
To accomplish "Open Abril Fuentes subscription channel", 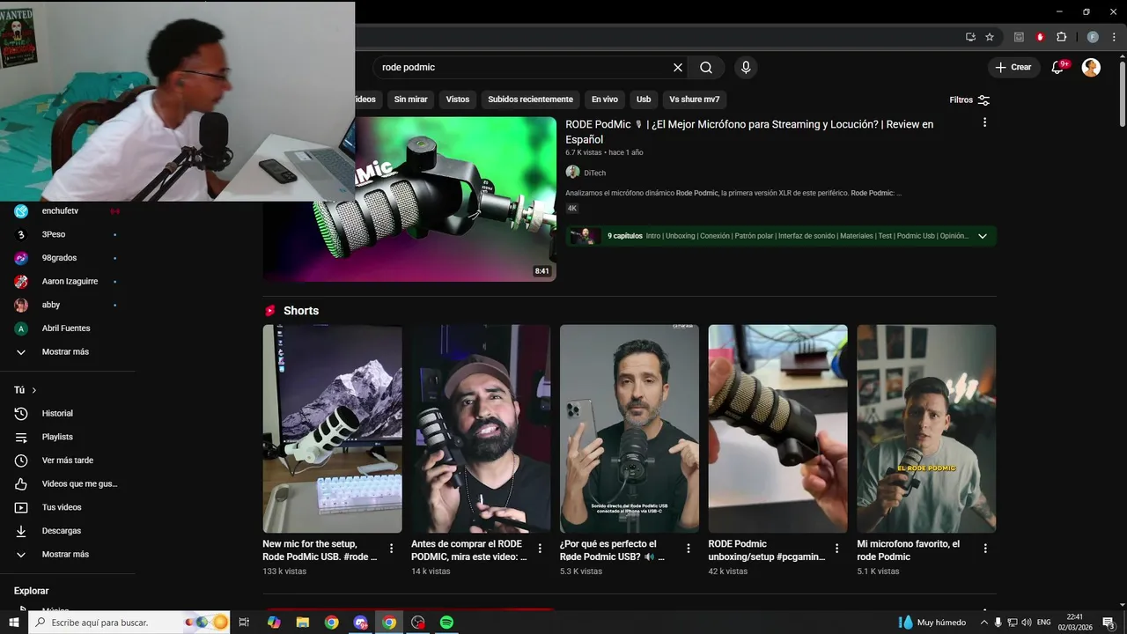I will click(x=65, y=328).
